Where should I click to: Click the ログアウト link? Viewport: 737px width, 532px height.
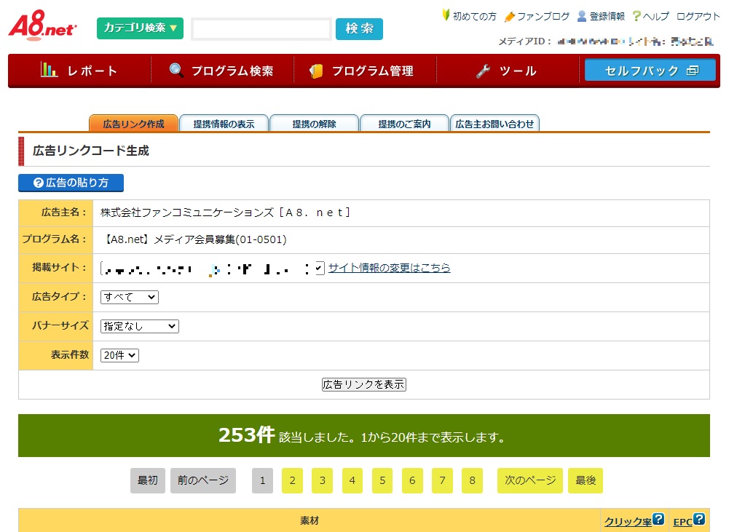point(698,17)
